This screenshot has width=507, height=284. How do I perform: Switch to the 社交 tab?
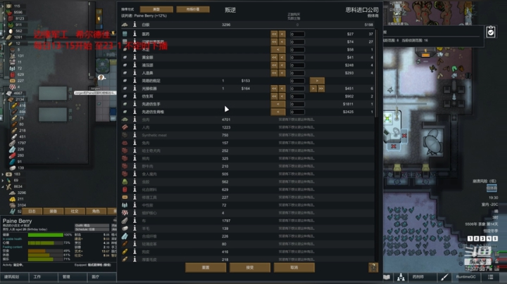tap(75, 211)
